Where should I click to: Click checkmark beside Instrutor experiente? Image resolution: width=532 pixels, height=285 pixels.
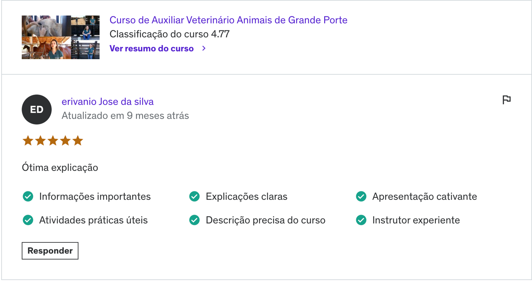pyautogui.click(x=361, y=220)
